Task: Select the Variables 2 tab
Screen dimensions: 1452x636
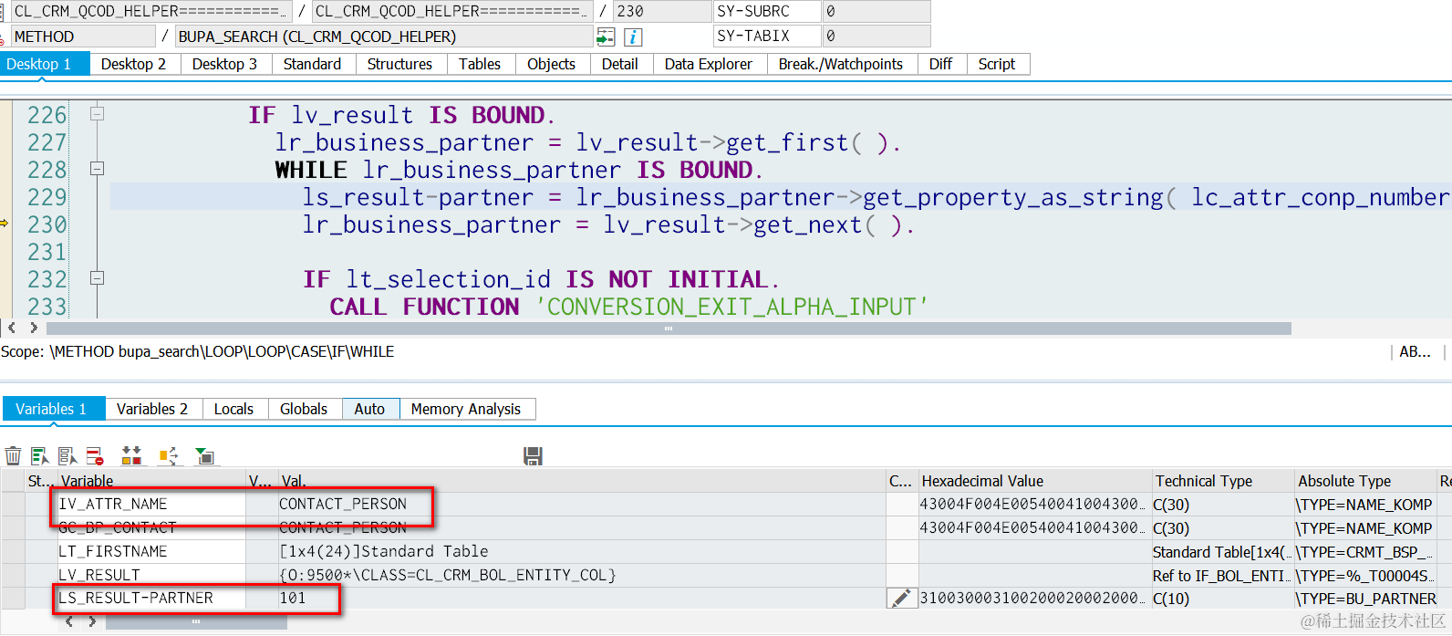Action: (x=152, y=409)
